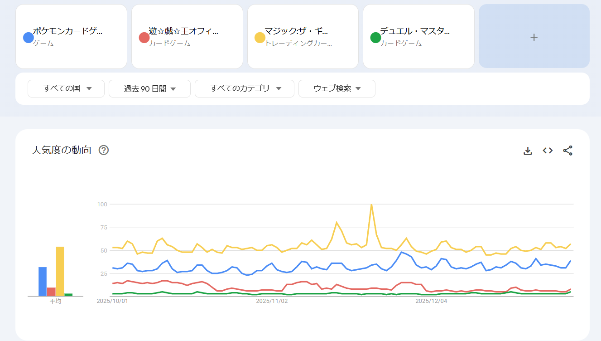Image resolution: width=601 pixels, height=341 pixels.
Task: Edit the ポケモンカードゲーム search term
Action: click(x=68, y=32)
